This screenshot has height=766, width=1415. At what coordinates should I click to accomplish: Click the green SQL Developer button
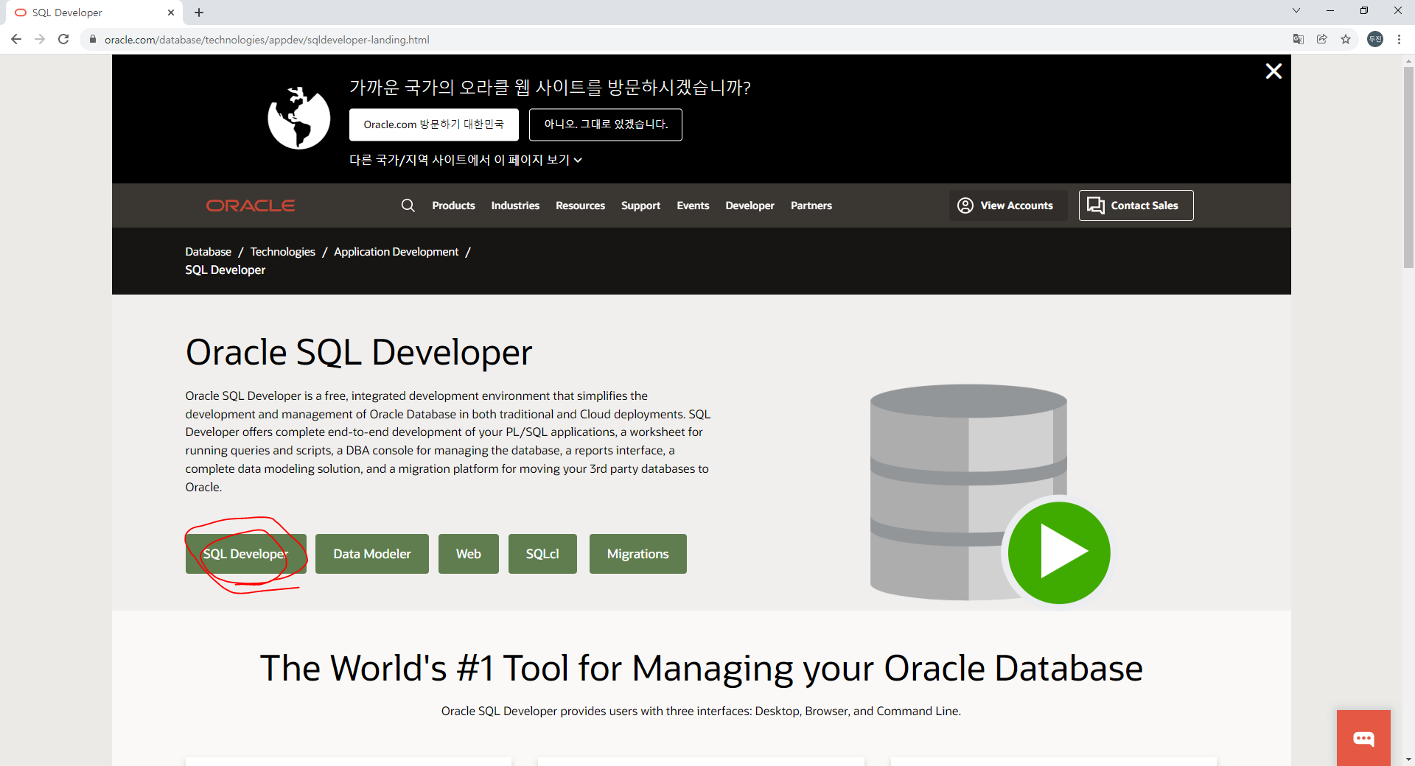tap(245, 554)
